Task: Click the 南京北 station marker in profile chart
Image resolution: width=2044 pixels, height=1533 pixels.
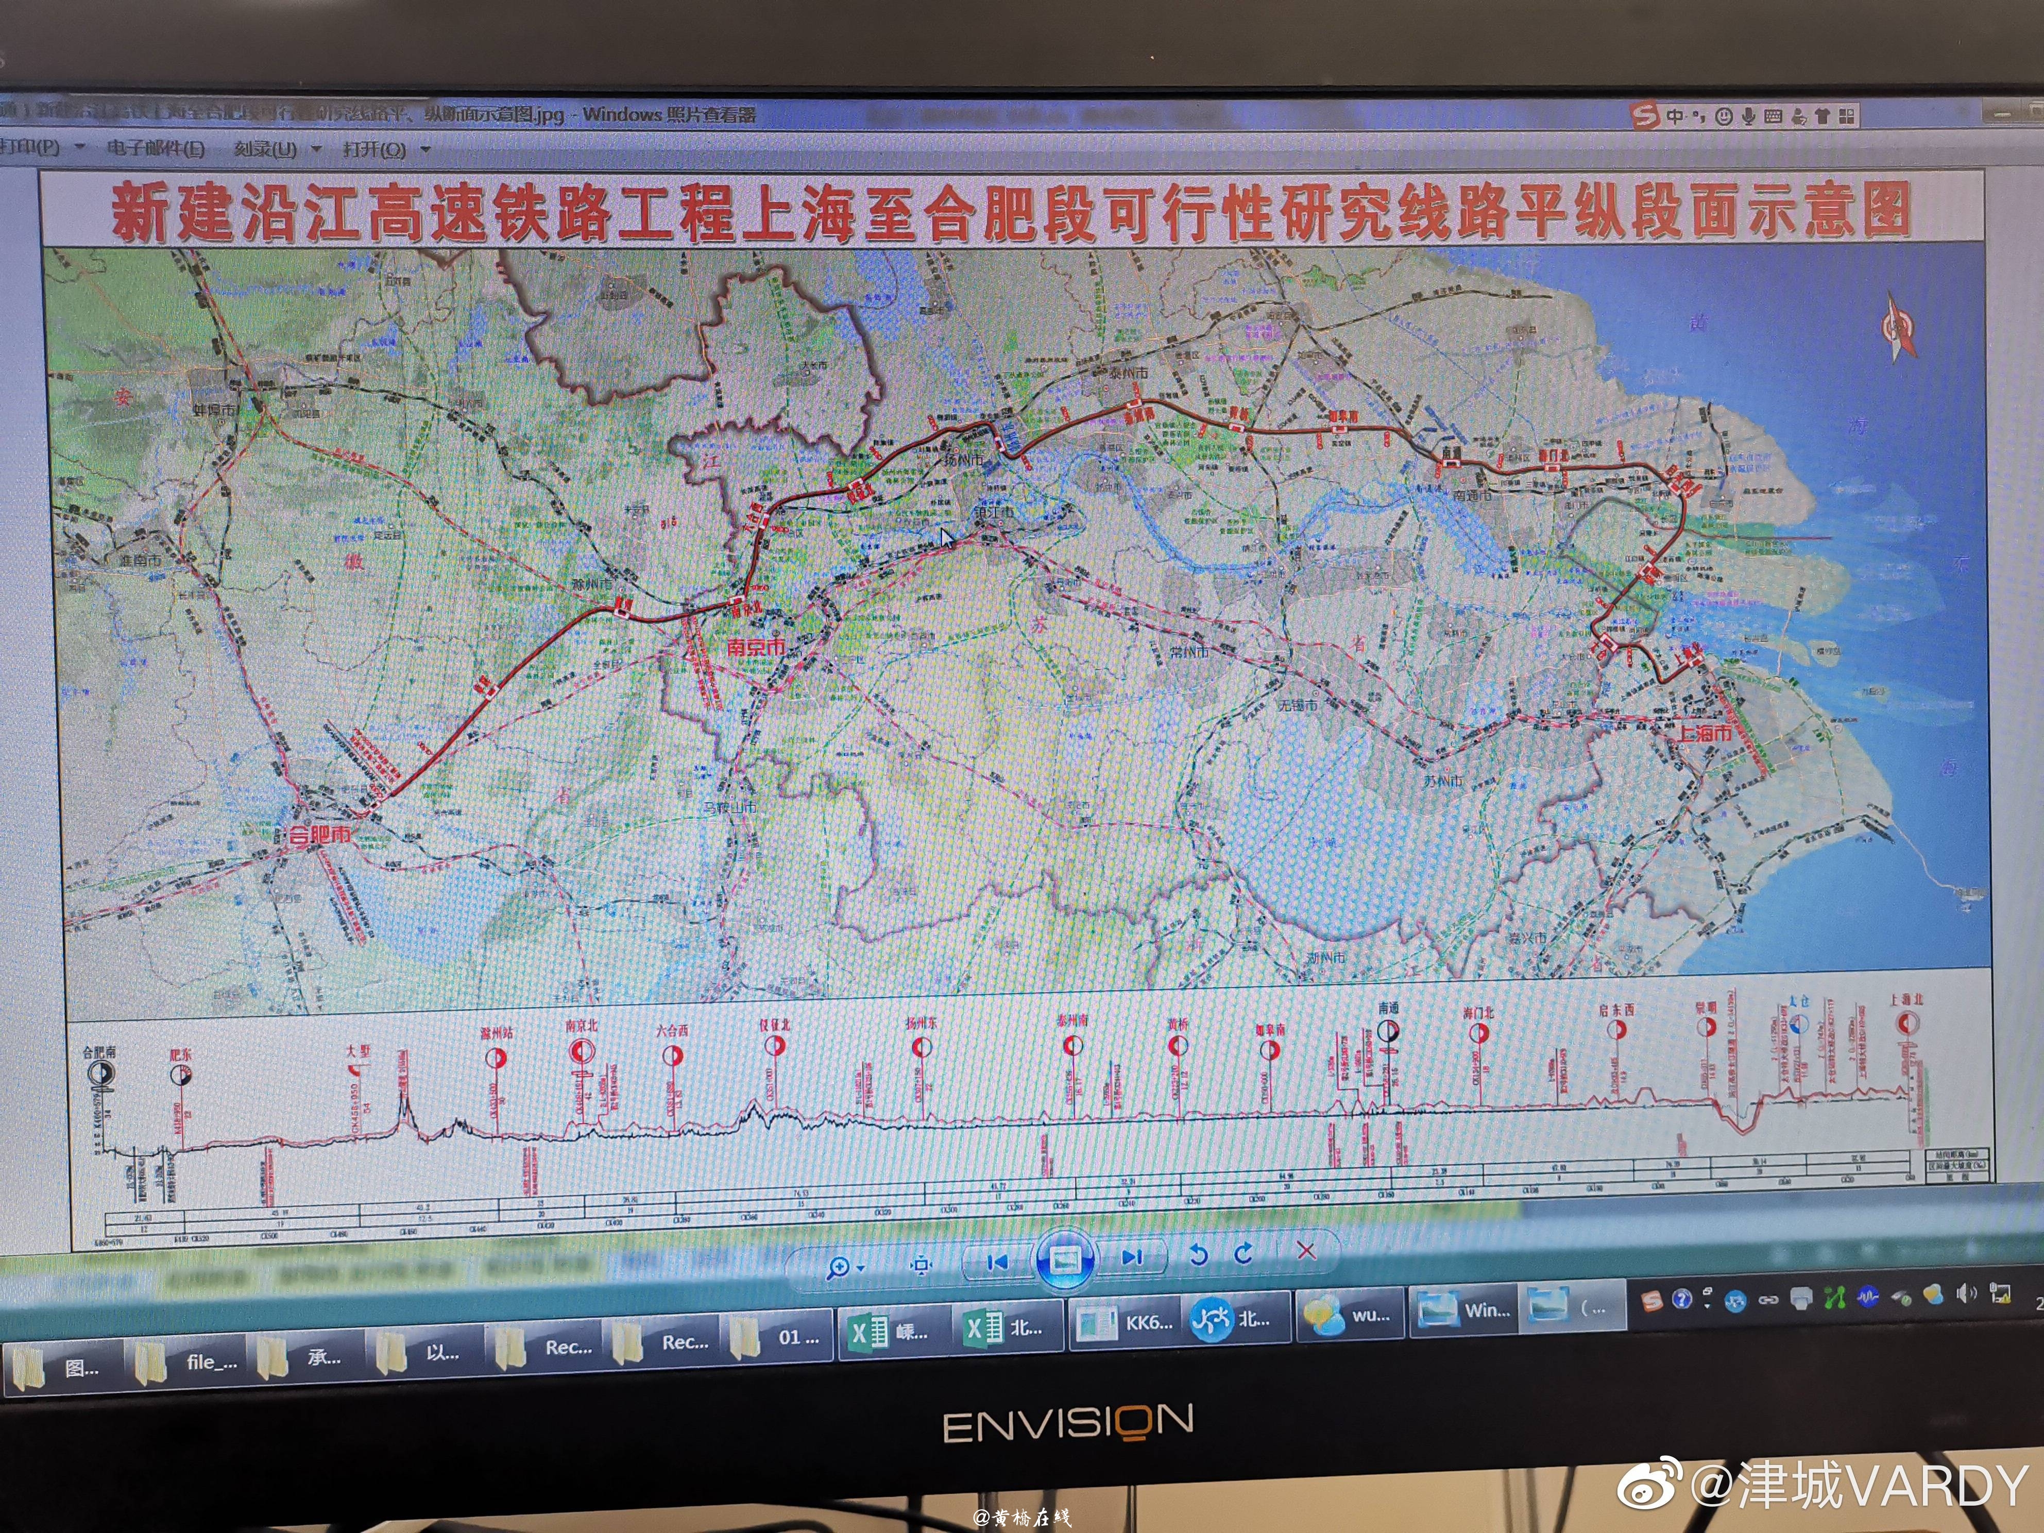Action: (x=581, y=1051)
